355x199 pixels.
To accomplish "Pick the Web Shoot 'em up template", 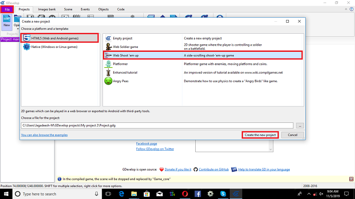I will [203, 55].
